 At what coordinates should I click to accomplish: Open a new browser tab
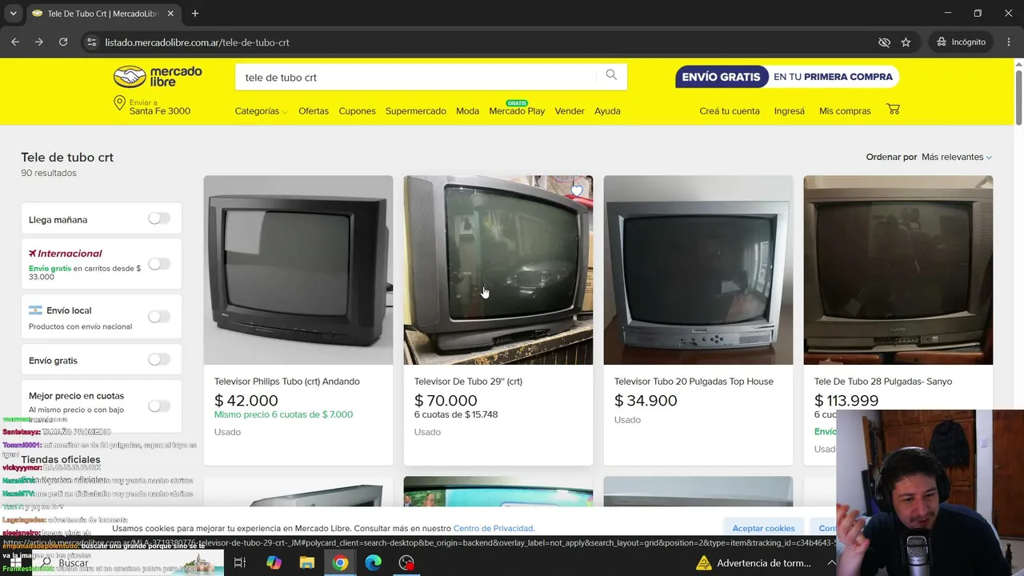click(195, 14)
